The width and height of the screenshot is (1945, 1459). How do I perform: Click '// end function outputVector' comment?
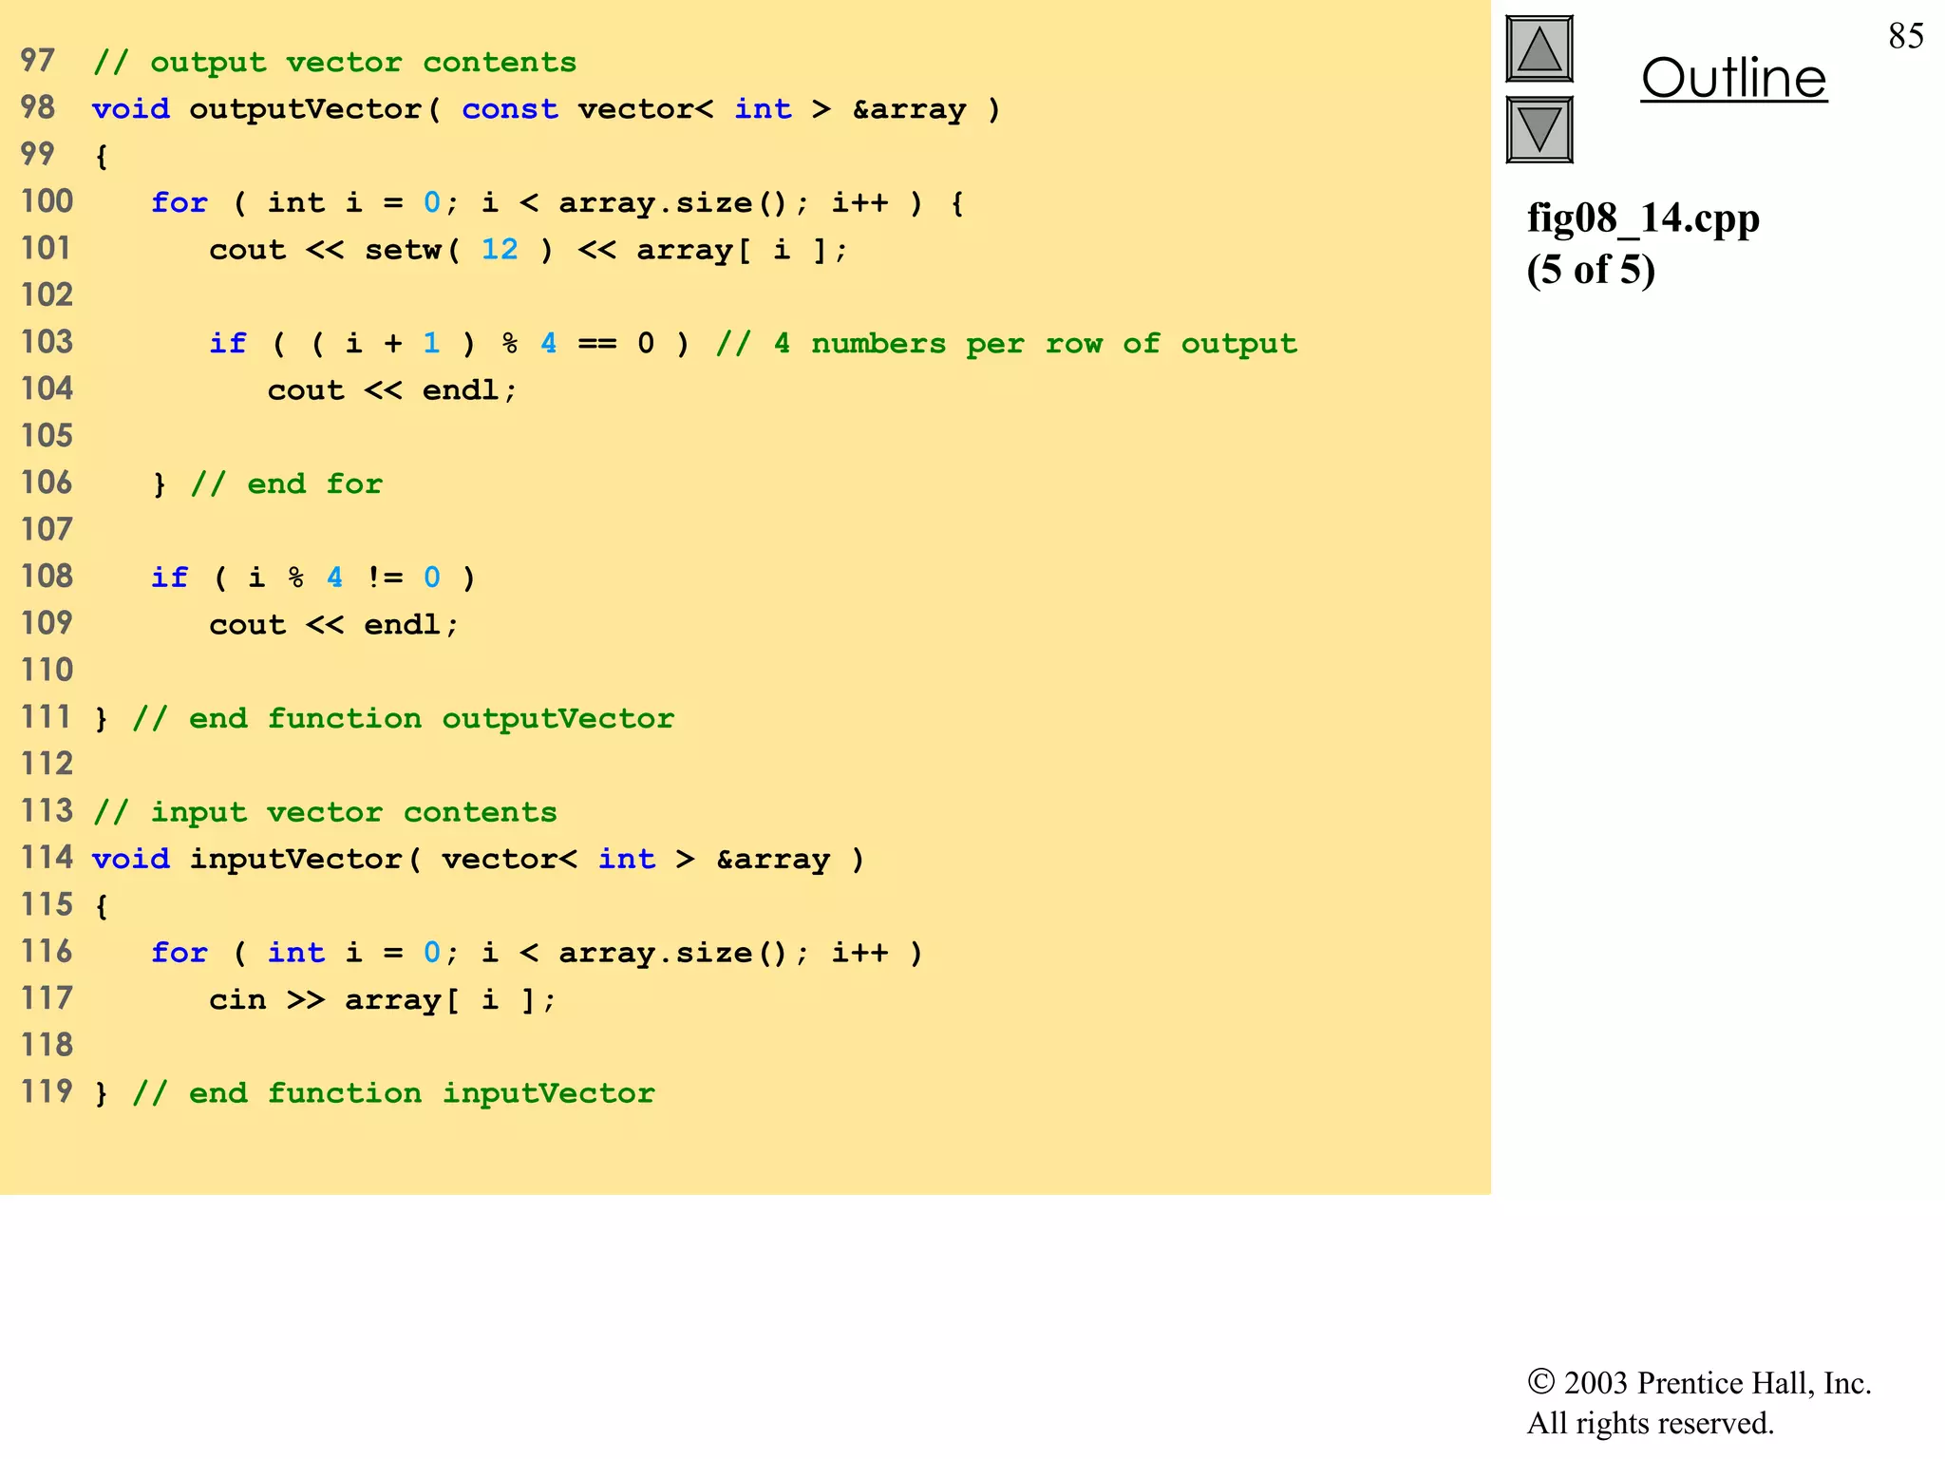pos(404,718)
